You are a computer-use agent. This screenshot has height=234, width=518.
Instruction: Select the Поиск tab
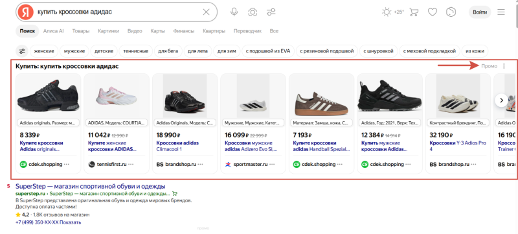[27, 31]
